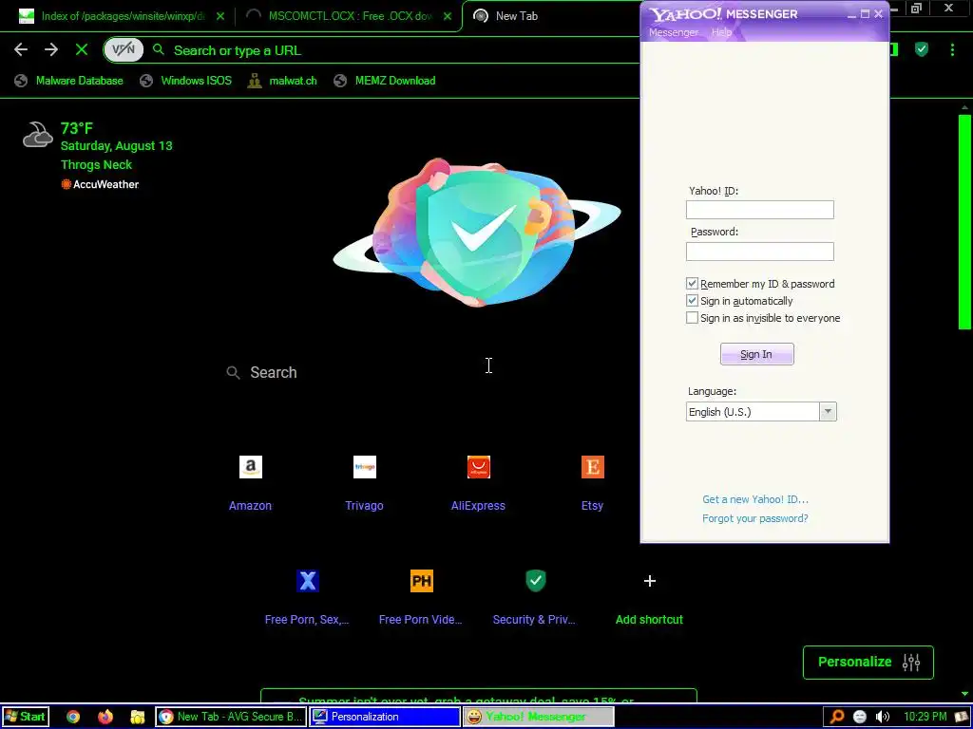This screenshot has height=729, width=973.
Task: Switch to New Tab - AVG Secure Browser taskbar button
Action: point(230,717)
